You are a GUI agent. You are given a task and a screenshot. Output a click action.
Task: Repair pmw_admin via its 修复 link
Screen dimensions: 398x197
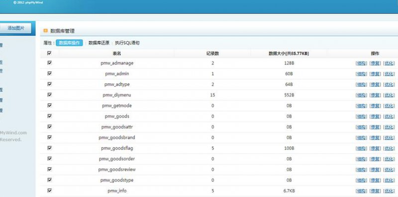[375, 74]
